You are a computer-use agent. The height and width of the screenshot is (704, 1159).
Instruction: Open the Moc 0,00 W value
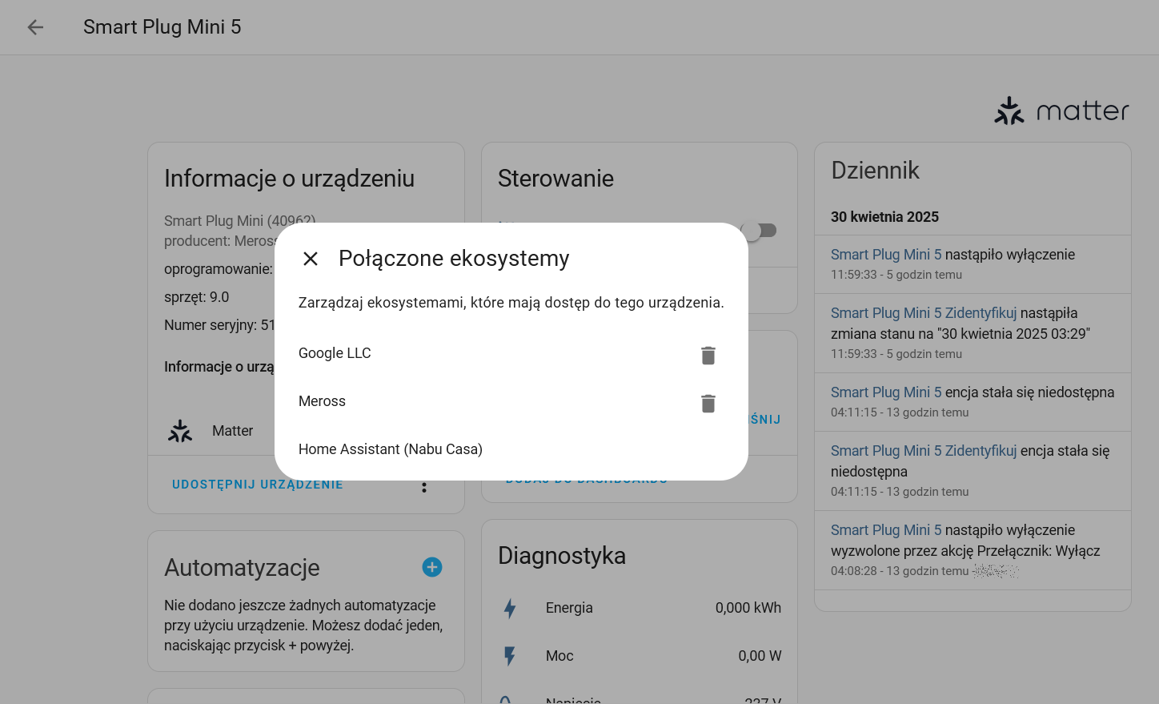click(760, 656)
